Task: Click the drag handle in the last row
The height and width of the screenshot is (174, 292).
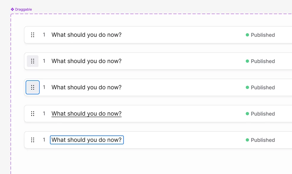Action: tap(33, 140)
